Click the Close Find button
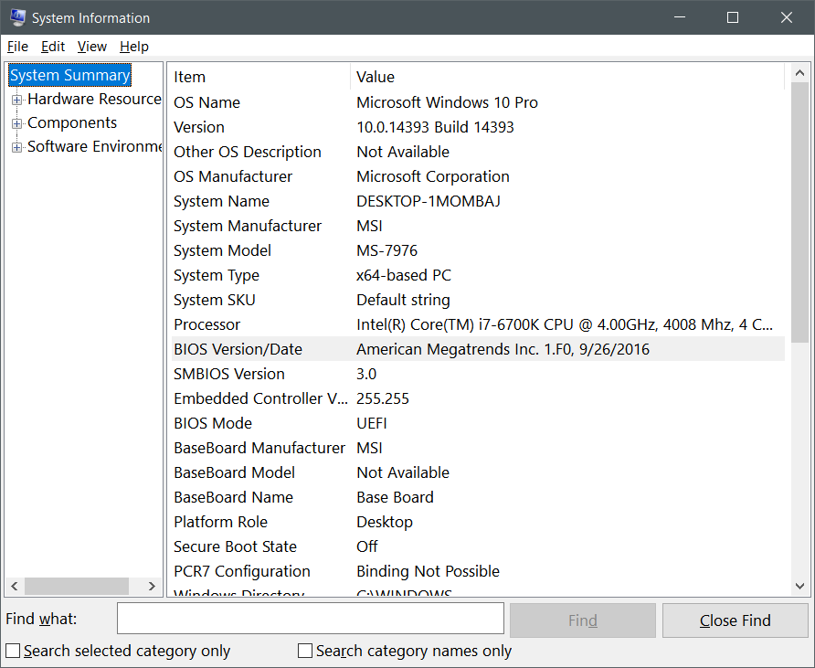815x668 pixels. (x=735, y=620)
